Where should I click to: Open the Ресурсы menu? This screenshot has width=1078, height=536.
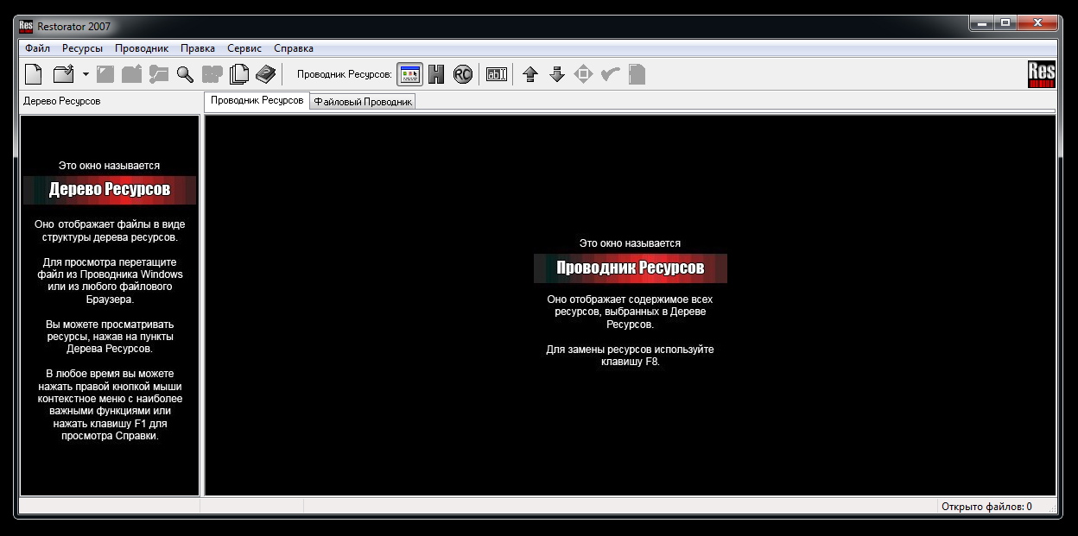point(82,48)
